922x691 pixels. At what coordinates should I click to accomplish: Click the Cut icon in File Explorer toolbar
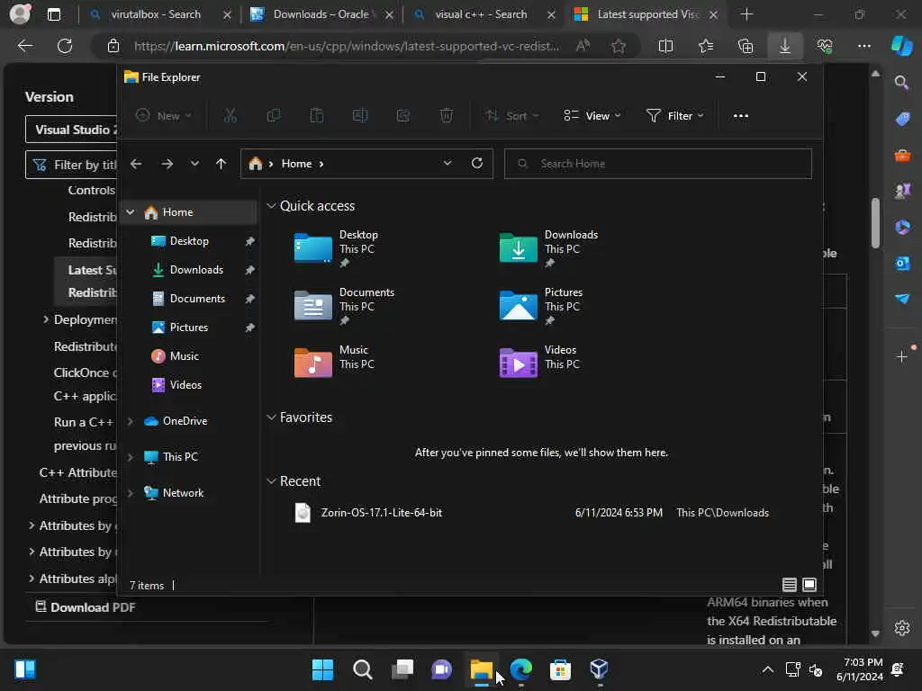(x=230, y=116)
